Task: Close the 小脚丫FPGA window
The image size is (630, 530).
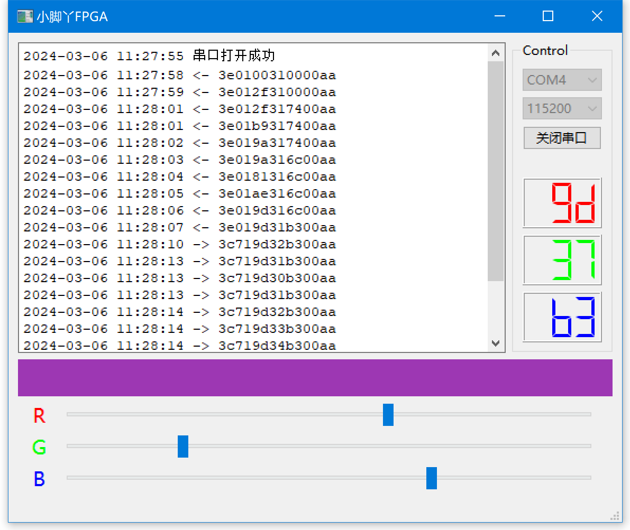Action: (597, 16)
